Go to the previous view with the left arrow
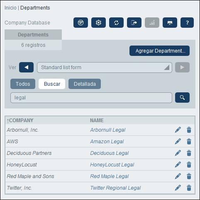Image resolution: width=200 pixels, height=200 pixels. (x=26, y=67)
